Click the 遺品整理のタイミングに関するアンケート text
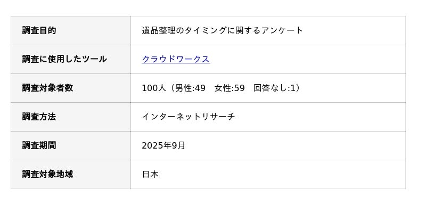Viewport: 426px width, 205px height. click(x=222, y=30)
